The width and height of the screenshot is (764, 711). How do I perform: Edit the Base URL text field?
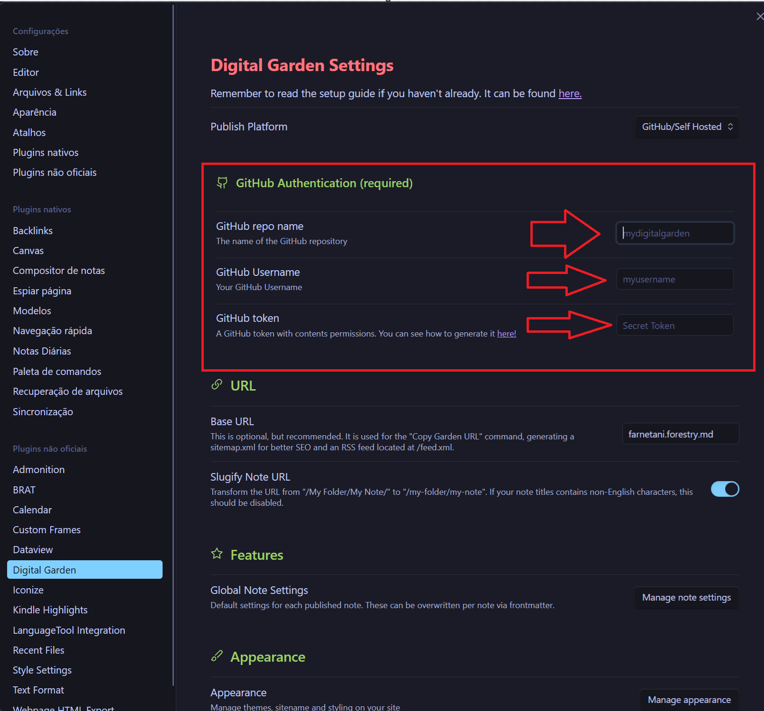pyautogui.click(x=680, y=434)
